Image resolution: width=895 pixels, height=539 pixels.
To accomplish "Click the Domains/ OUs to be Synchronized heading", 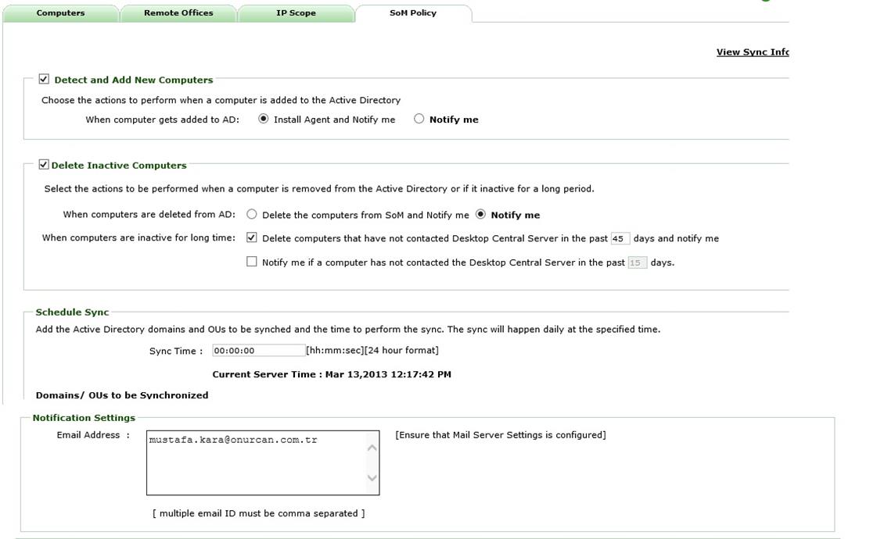I will 121,394.
